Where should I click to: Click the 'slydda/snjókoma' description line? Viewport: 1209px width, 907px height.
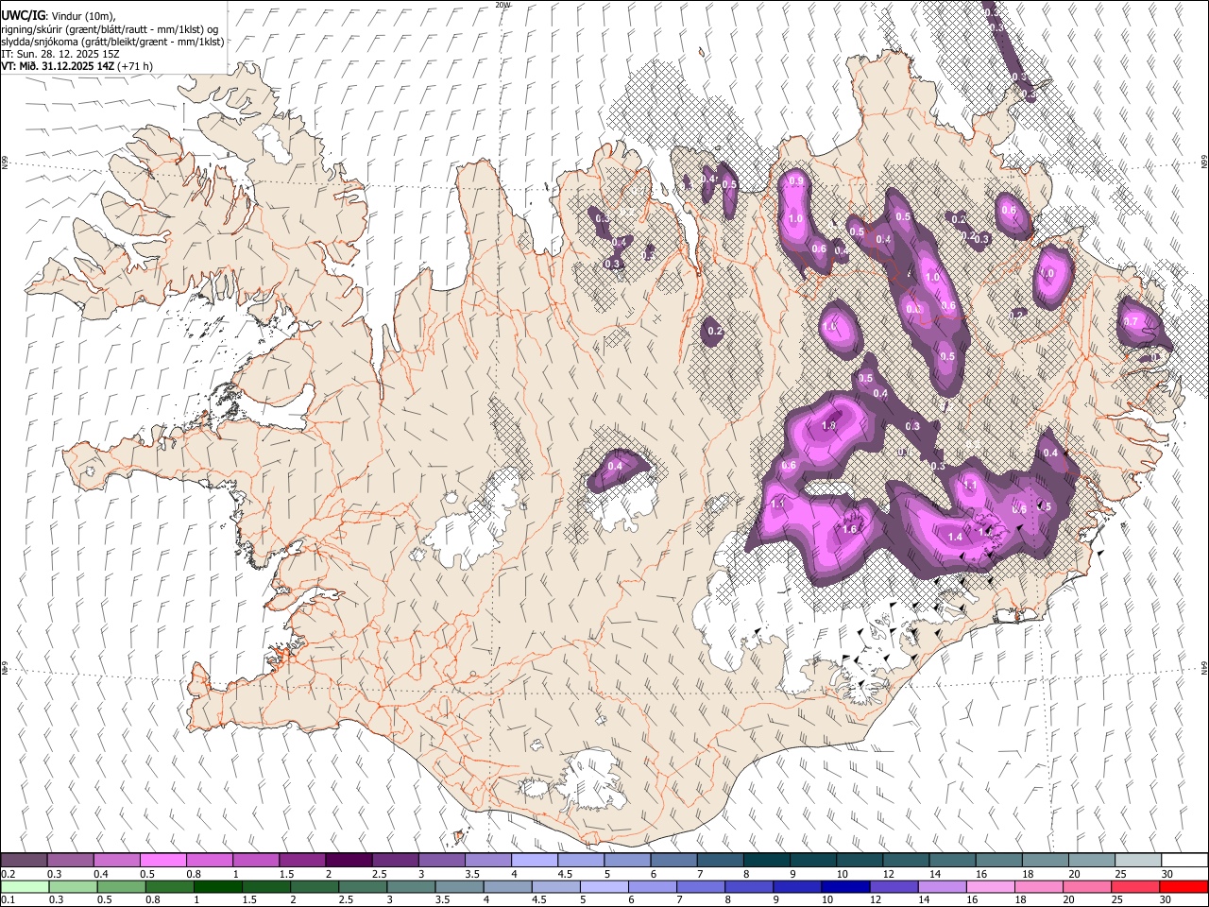(112, 42)
